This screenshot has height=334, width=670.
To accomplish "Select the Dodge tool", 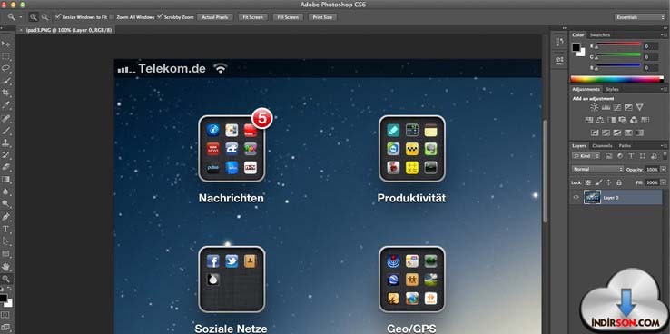I will (5, 204).
